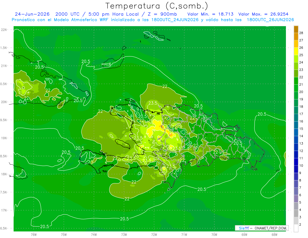The height and width of the screenshot is (238, 308).
Task: Click the clipped '7.5N' latitude label
Action: (4, 192)
